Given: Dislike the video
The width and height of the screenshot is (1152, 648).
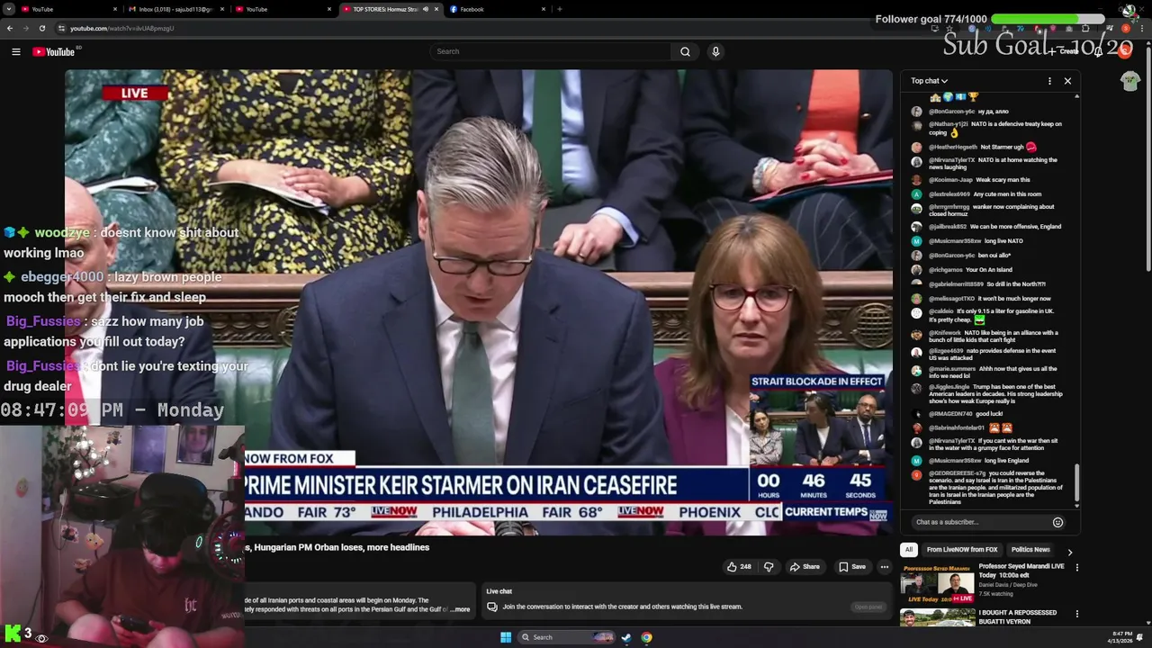Looking at the screenshot, I should click(769, 567).
